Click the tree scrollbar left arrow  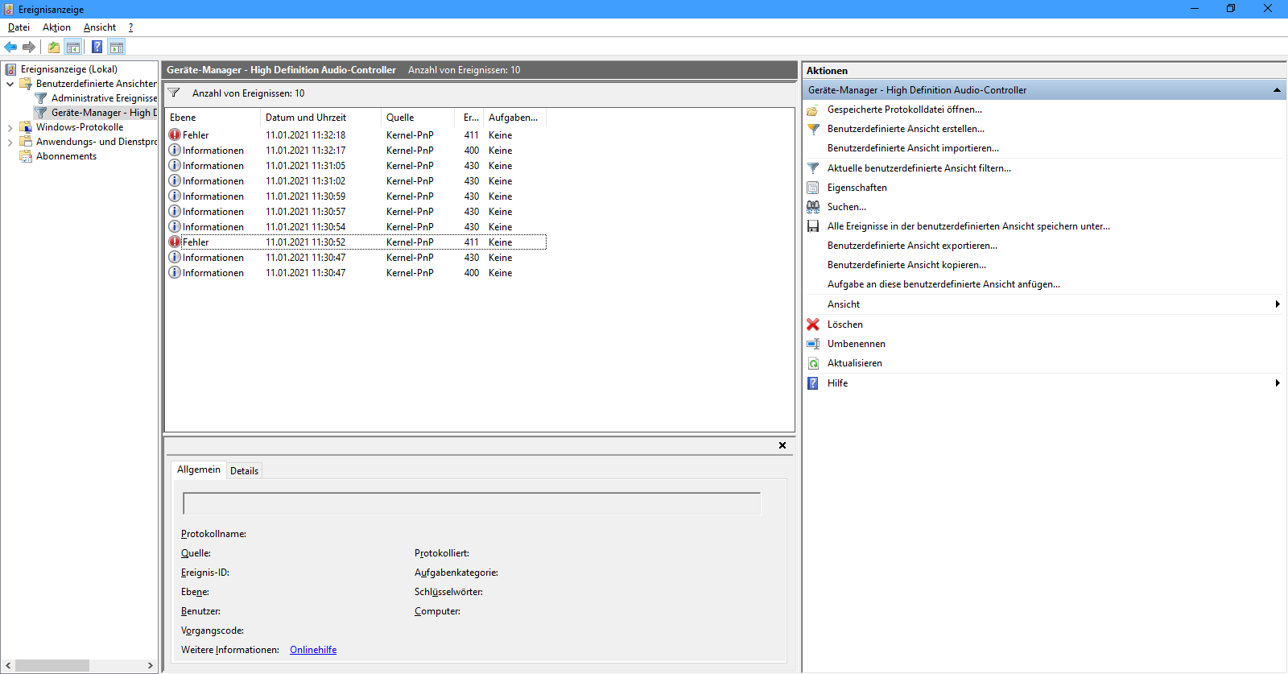9,666
